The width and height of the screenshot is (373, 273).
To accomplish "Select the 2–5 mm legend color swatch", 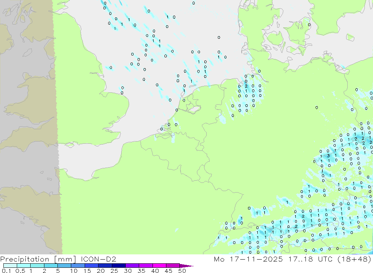I will click(51, 266).
